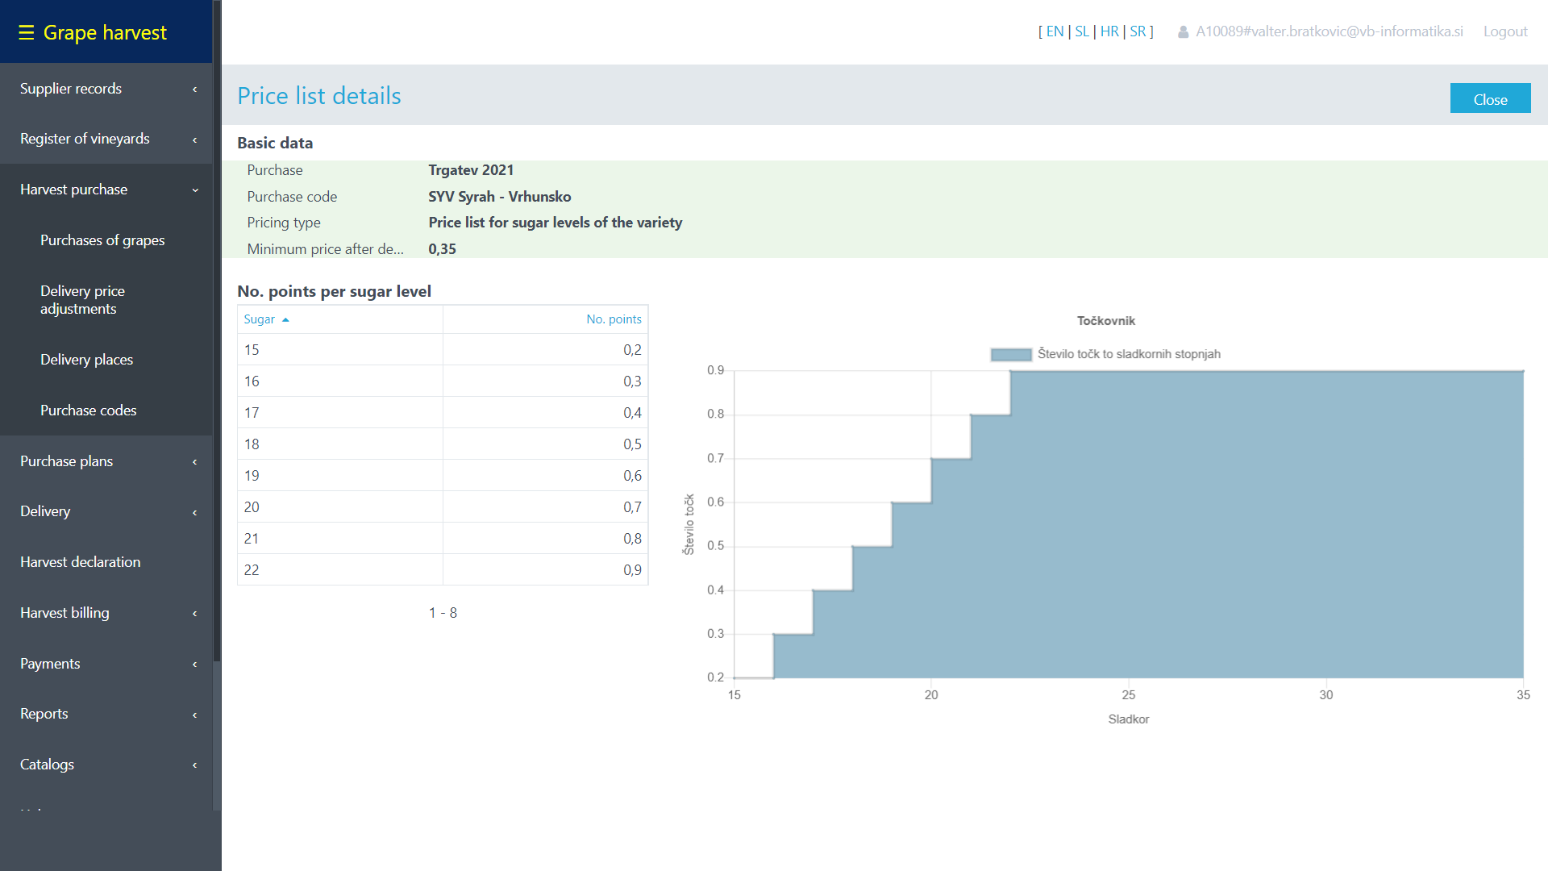
Task: Expand Payments menu arrow
Action: 194,665
